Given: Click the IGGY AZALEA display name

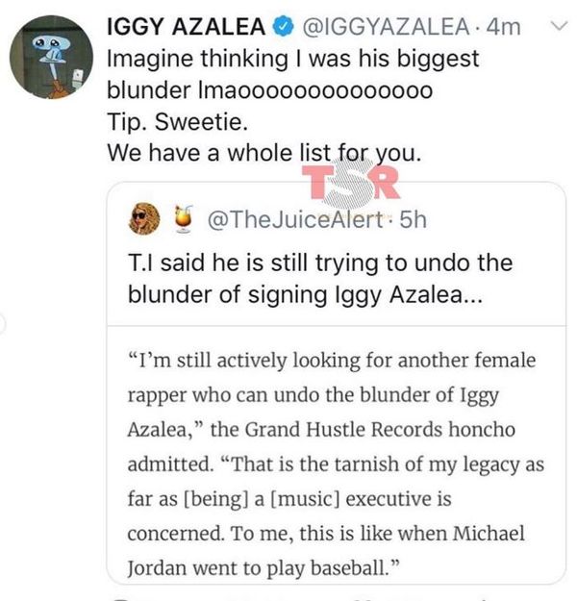Looking at the screenshot, I should [186, 27].
